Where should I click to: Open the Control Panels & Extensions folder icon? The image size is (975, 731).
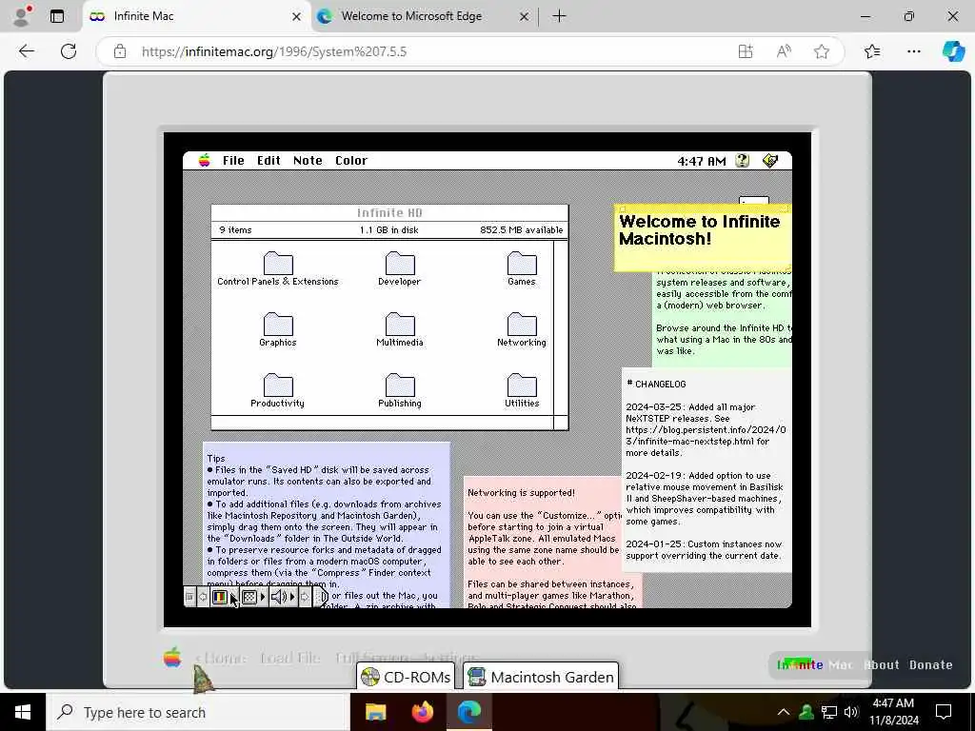[x=278, y=264]
